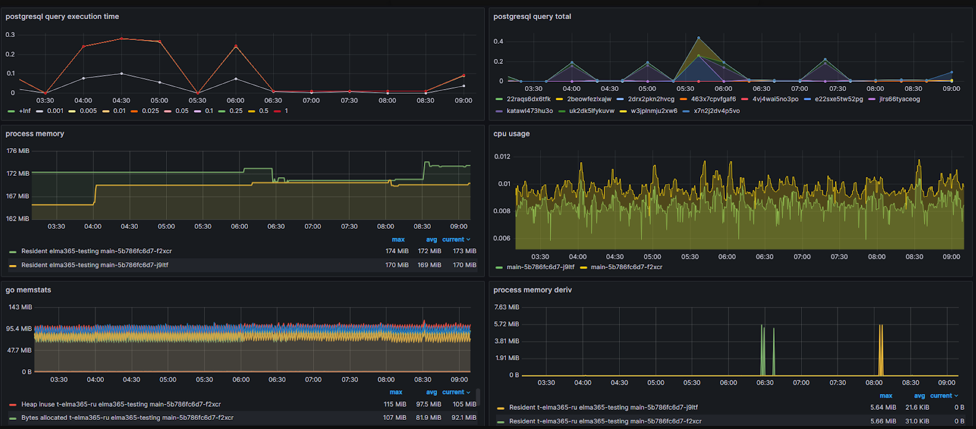Click the 81.9 MiB avg value for Bytes allocated
This screenshot has height=429, width=976.
(x=429, y=417)
